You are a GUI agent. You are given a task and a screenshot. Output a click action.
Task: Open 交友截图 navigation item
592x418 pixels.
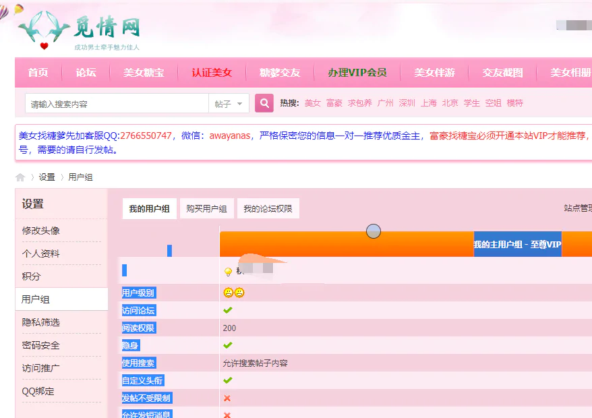pos(502,73)
